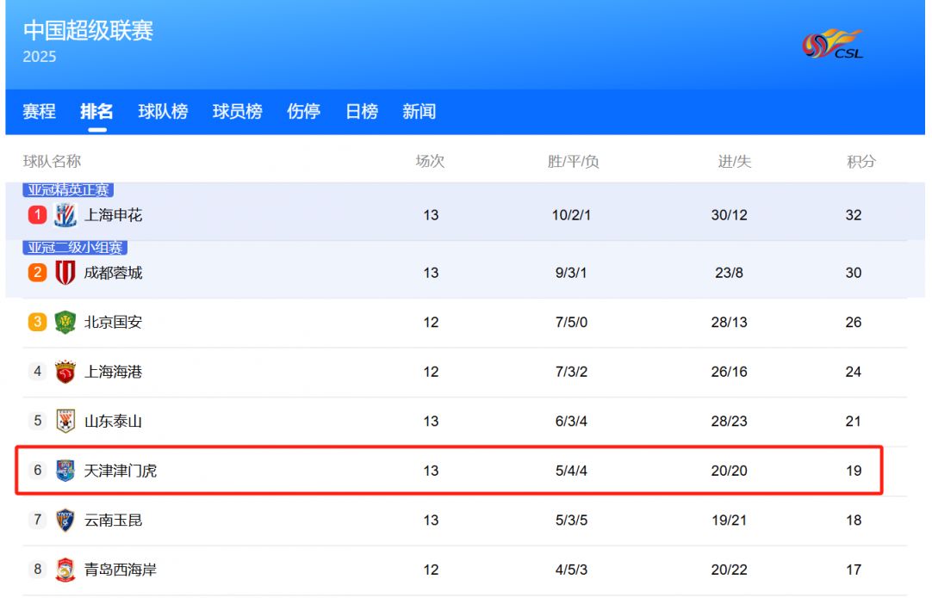Go to the 新闻 tab

pos(419,112)
